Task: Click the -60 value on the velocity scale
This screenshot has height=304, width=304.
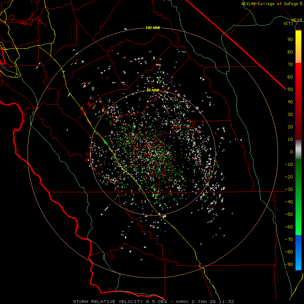Action: (x=289, y=227)
